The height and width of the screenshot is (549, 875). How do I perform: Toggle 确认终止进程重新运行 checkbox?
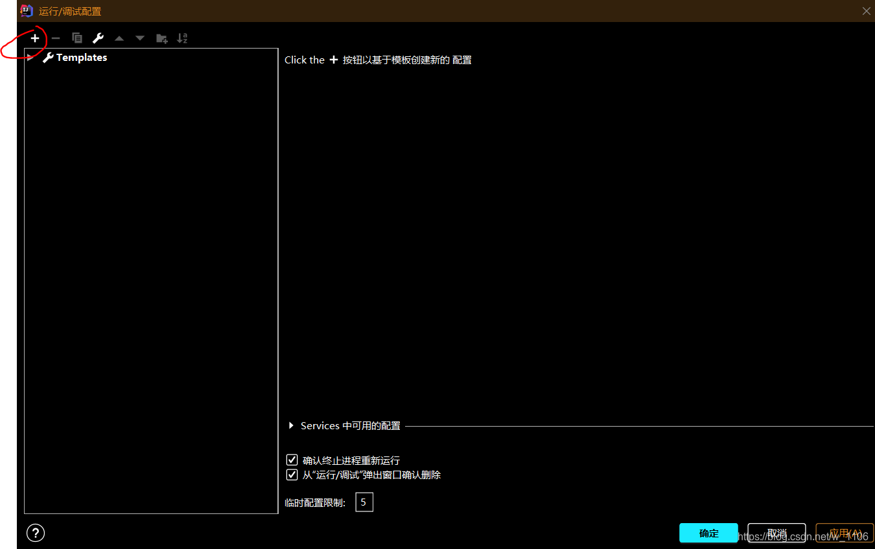(292, 460)
